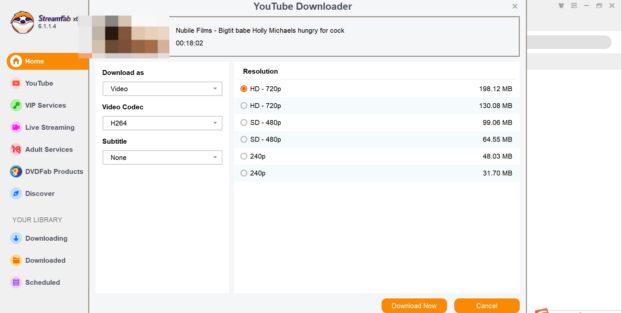Click the Discover compass icon

(16, 194)
